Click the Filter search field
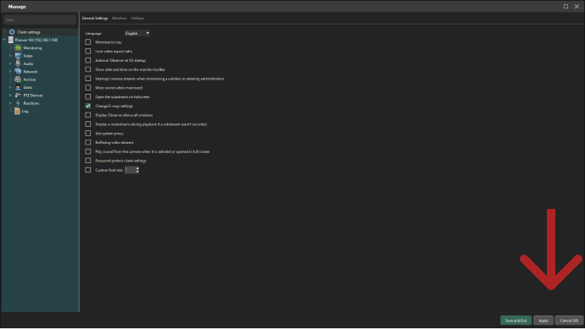The height and width of the screenshot is (329, 585). click(40, 19)
